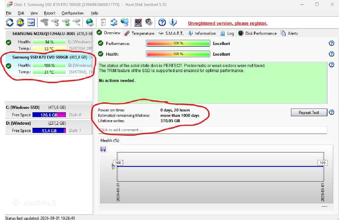Click the plain gray disk toolbar icon
Viewport: 339px width, 220px height.
pyautogui.click(x=44, y=22)
